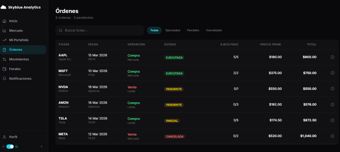Image resolution: width=340 pixels, height=152 pixels.
Task: Click the TSLA ticker cell
Action: pos(63,120)
